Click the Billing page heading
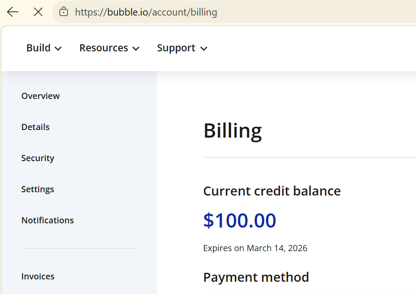This screenshot has width=416, height=294. [x=233, y=131]
